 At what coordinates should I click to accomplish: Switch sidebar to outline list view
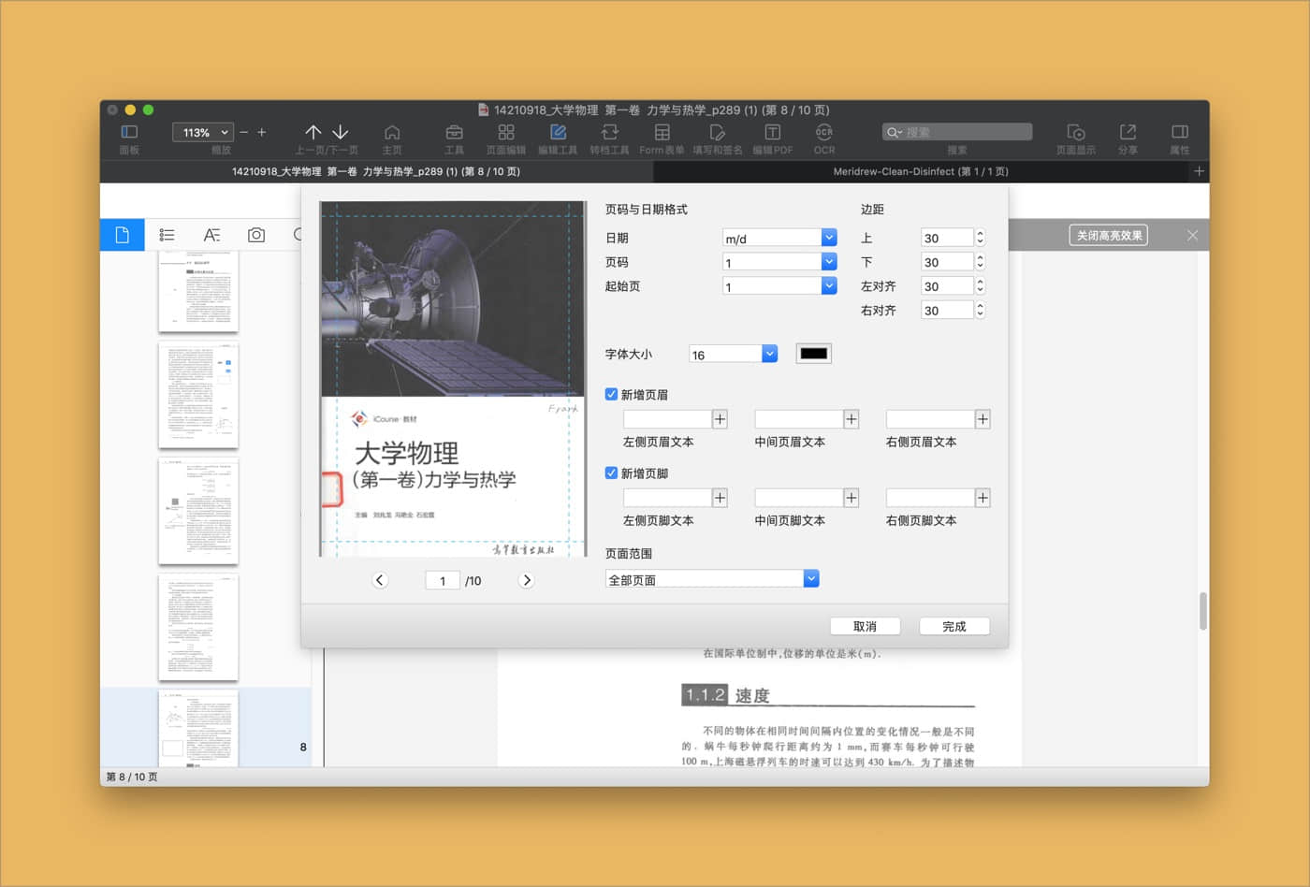point(167,235)
